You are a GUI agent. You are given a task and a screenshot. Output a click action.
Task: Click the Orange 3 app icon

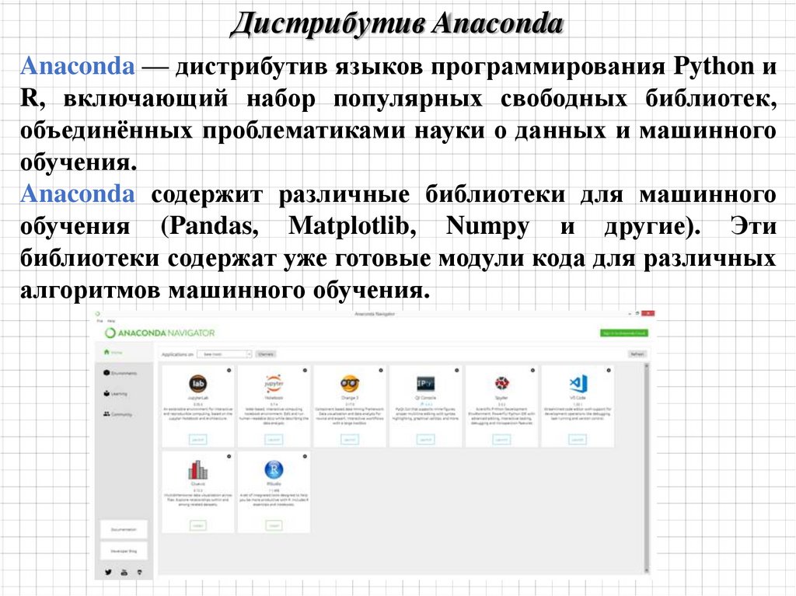pos(350,383)
